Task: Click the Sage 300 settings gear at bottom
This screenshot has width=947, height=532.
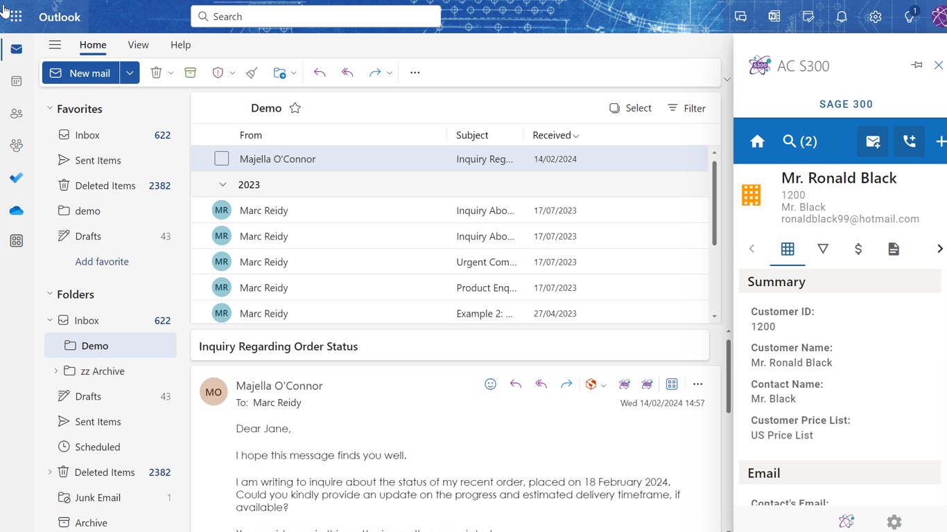Action: click(894, 522)
